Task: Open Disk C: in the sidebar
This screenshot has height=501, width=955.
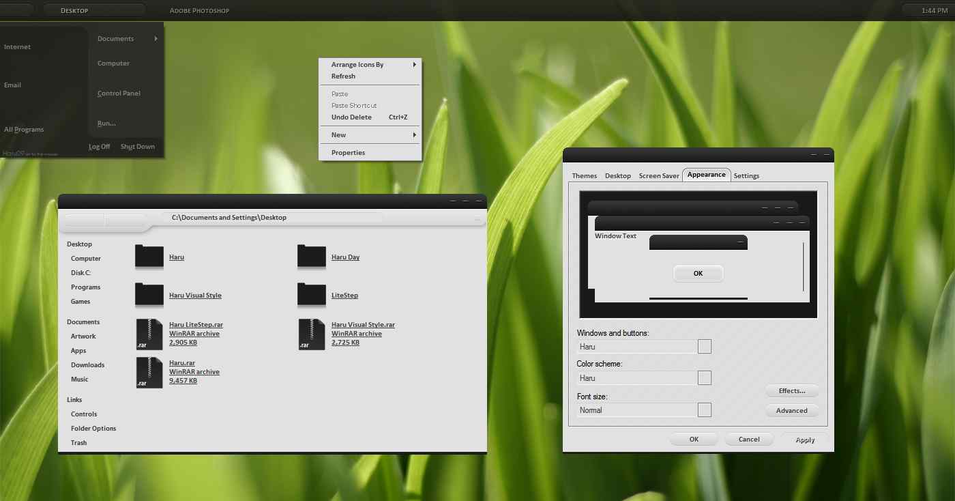Action: pyautogui.click(x=81, y=273)
